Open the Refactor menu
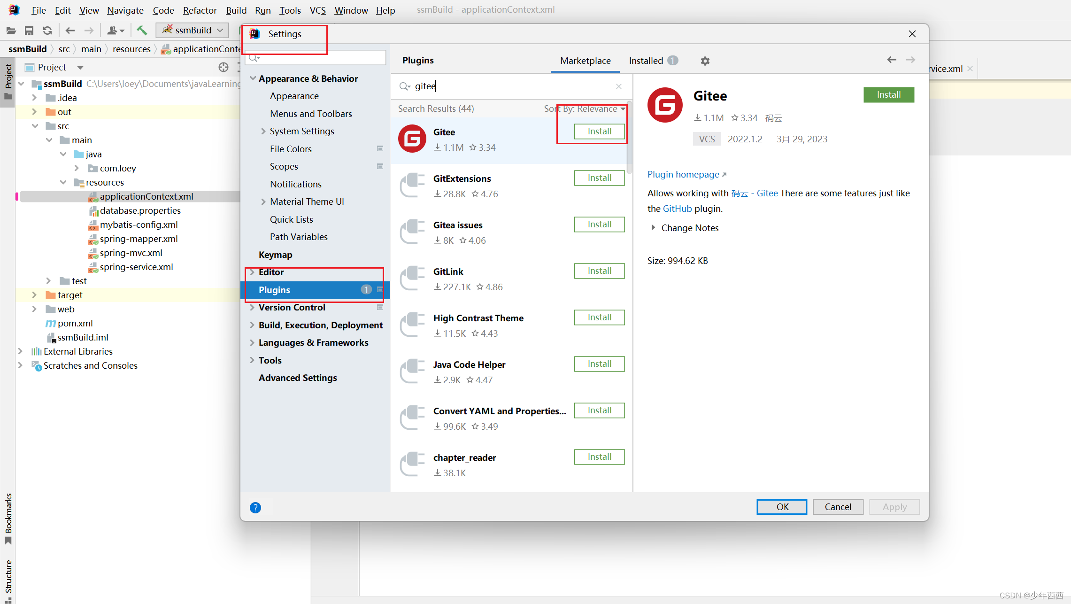Screen dimensions: 1071x604 tap(200, 10)
